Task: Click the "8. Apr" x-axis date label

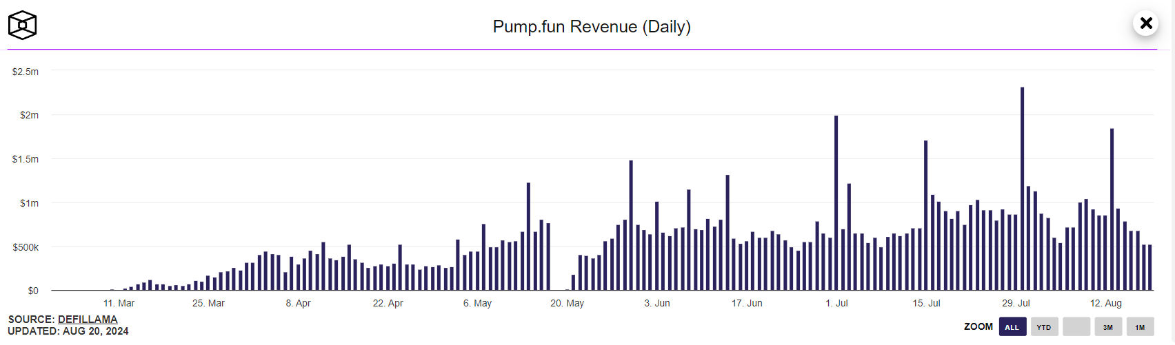Action: [x=299, y=303]
